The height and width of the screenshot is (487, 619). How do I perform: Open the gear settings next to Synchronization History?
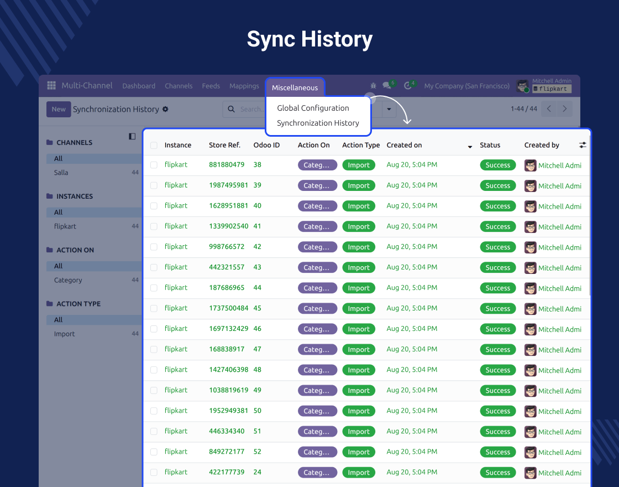tap(165, 109)
